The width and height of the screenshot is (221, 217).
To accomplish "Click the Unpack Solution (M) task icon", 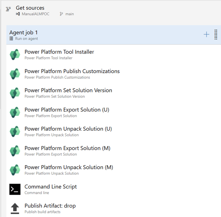I will coord(15,170).
